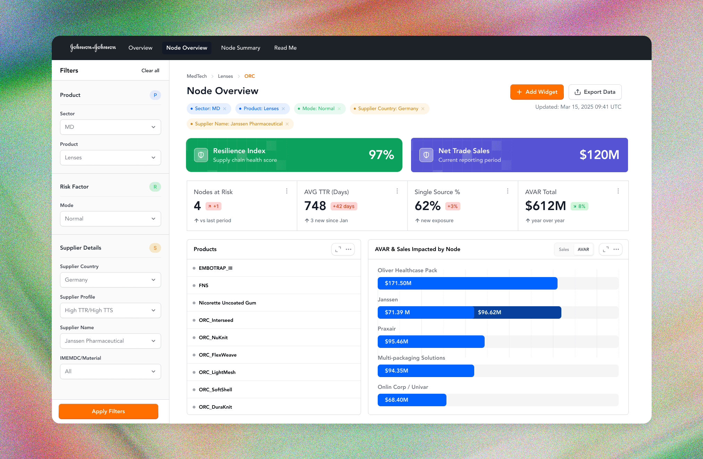This screenshot has height=459, width=703.
Task: Switch chart toggle to AVAR
Action: pyautogui.click(x=583, y=249)
